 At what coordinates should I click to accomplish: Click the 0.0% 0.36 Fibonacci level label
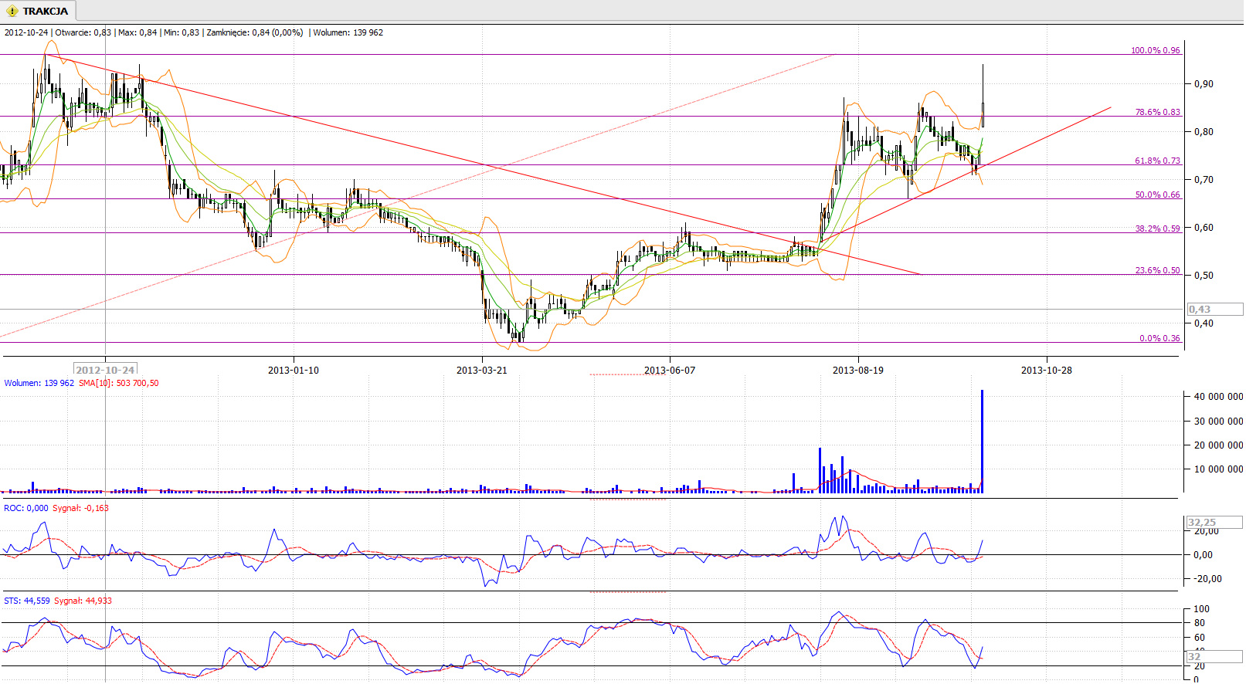1159,338
